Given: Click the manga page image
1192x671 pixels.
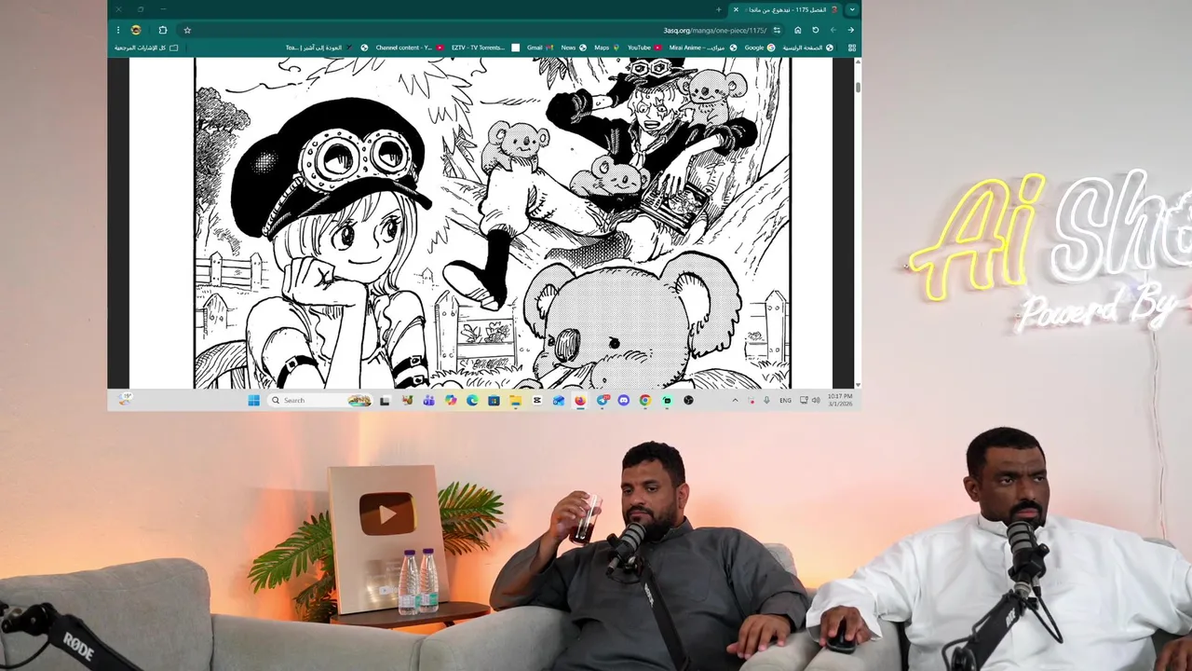Looking at the screenshot, I should point(492,223).
